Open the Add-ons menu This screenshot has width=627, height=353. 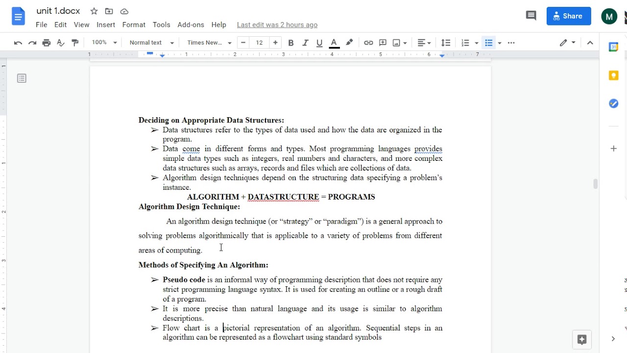click(191, 25)
